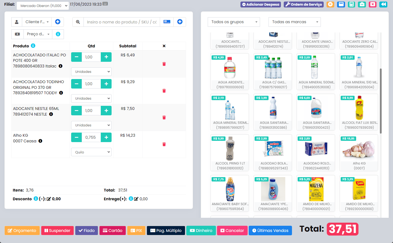This screenshot has width=393, height=243.
Task: Open the unit dropdown for Adocante Nestle
Action: point(91,125)
